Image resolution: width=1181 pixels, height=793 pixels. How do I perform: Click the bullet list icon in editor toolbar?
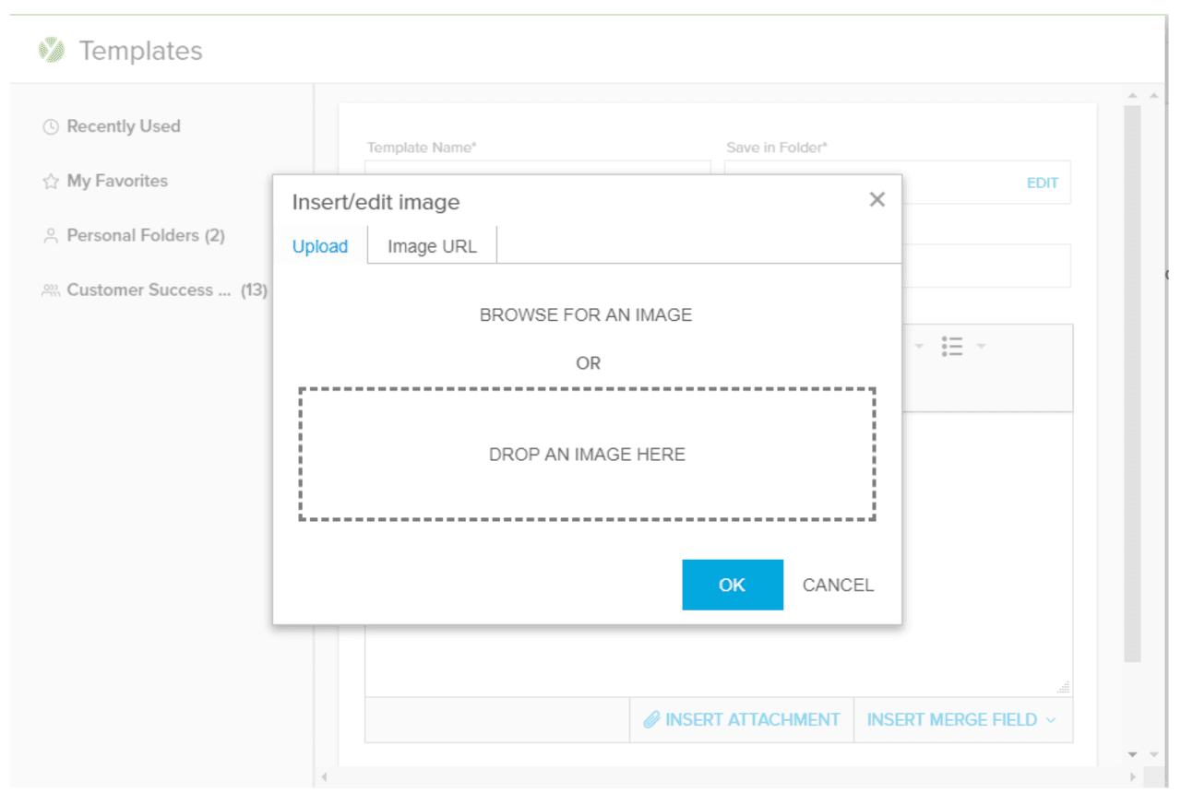[x=952, y=347]
